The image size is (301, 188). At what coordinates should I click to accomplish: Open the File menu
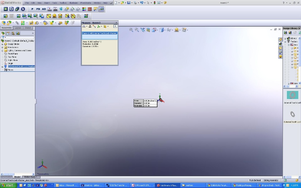[27, 3]
